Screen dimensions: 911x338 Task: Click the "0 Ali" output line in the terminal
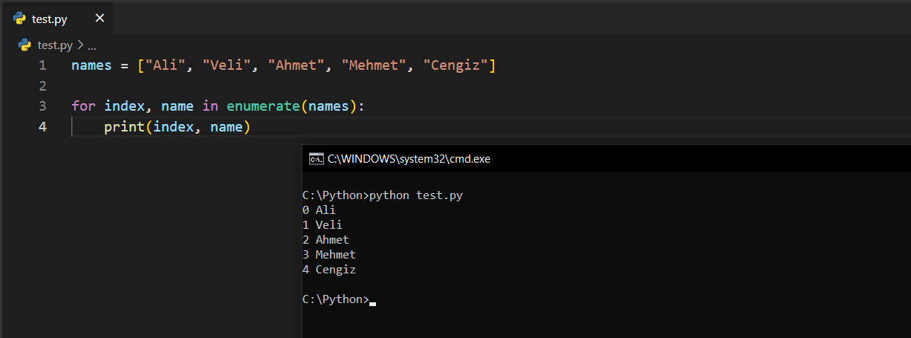(319, 210)
